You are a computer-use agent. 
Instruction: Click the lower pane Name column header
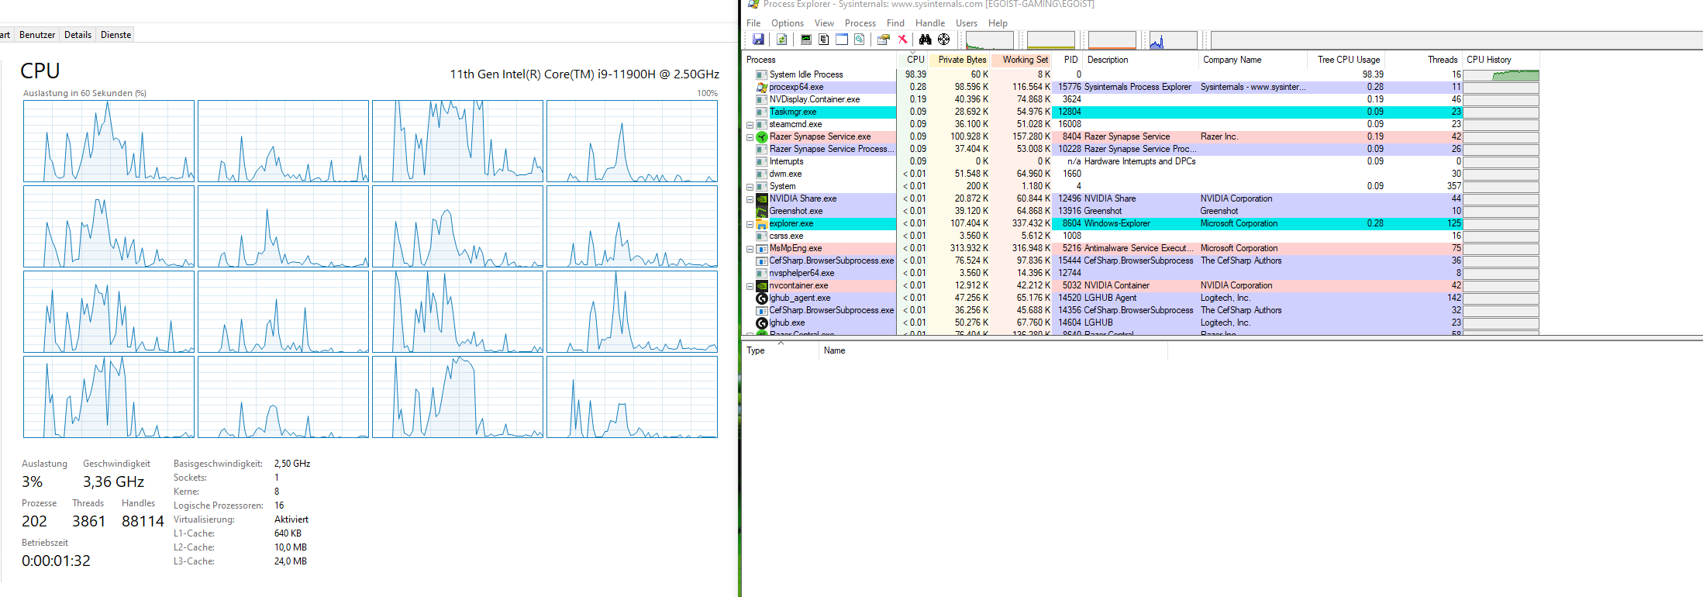click(x=993, y=350)
